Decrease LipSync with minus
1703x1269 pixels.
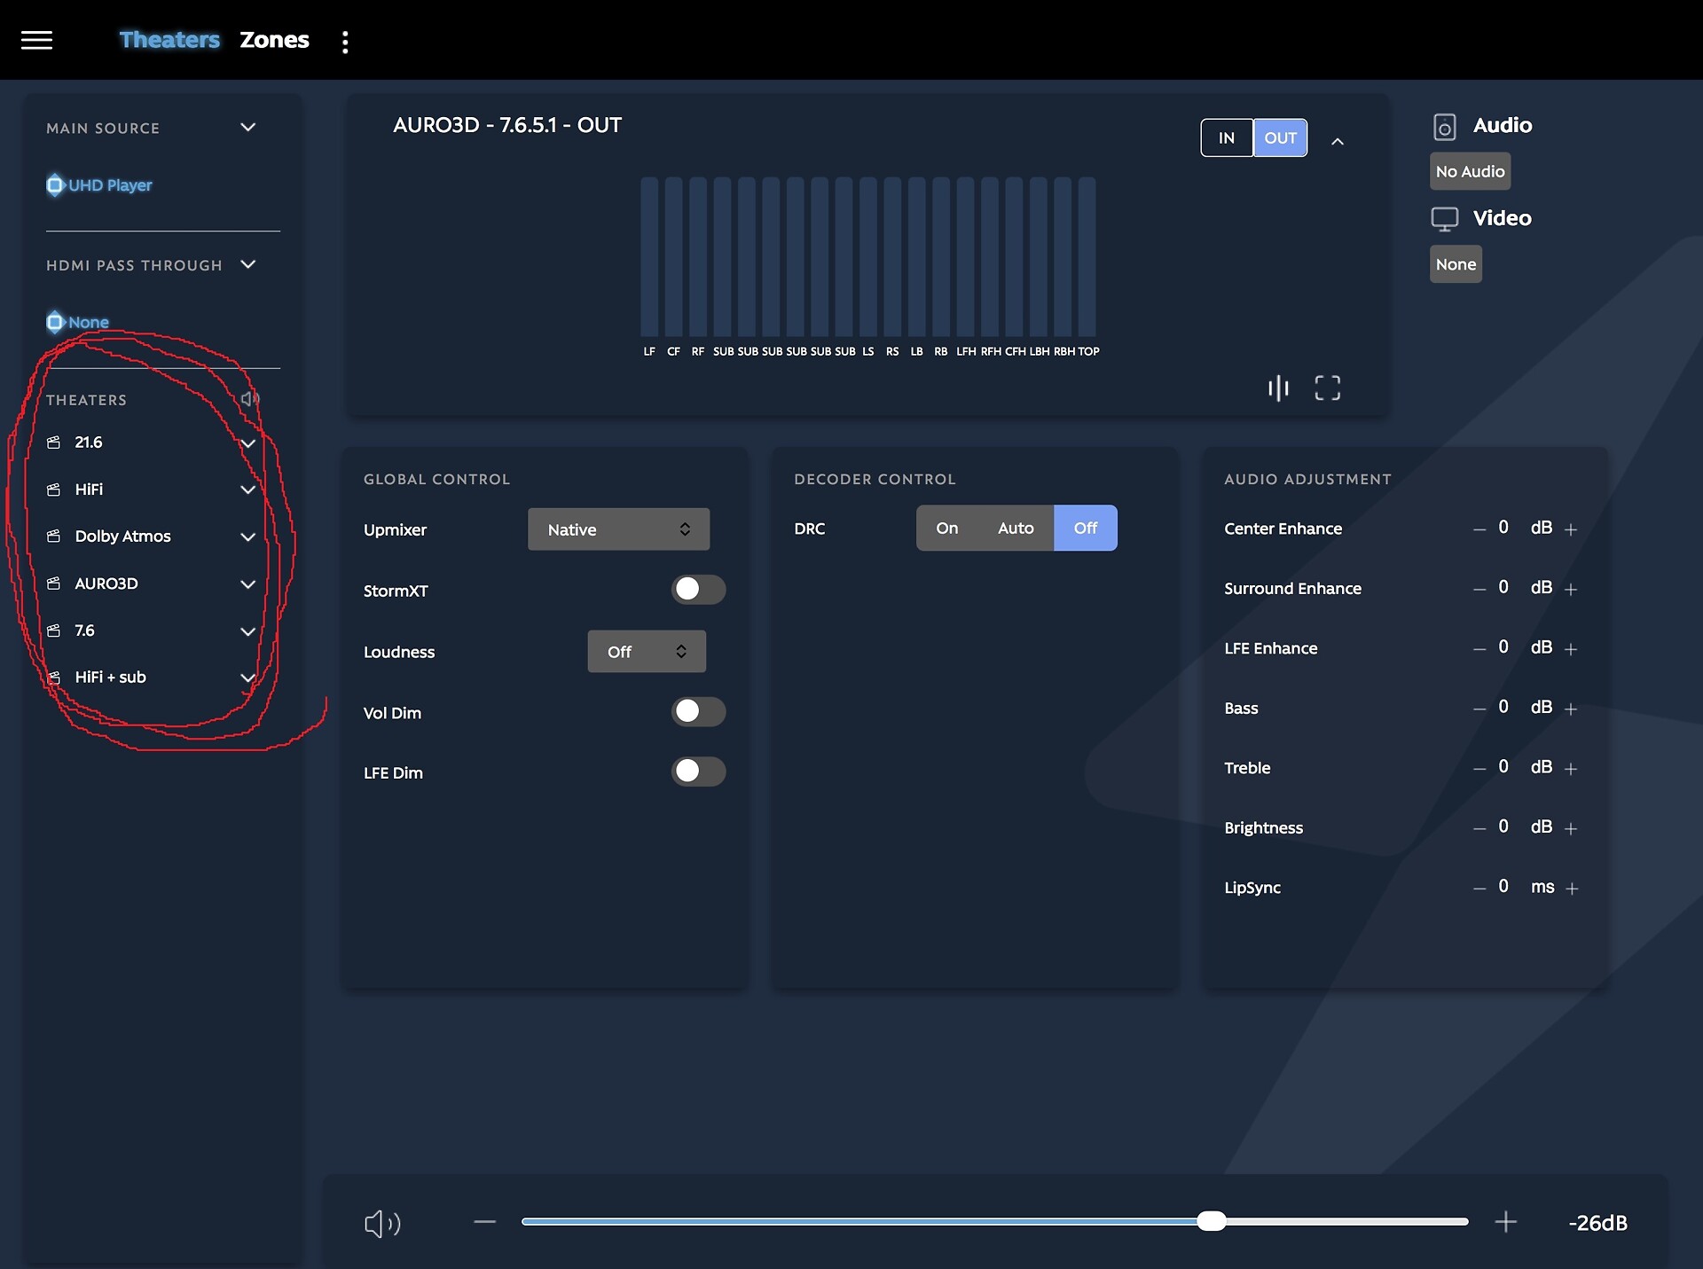(x=1479, y=889)
